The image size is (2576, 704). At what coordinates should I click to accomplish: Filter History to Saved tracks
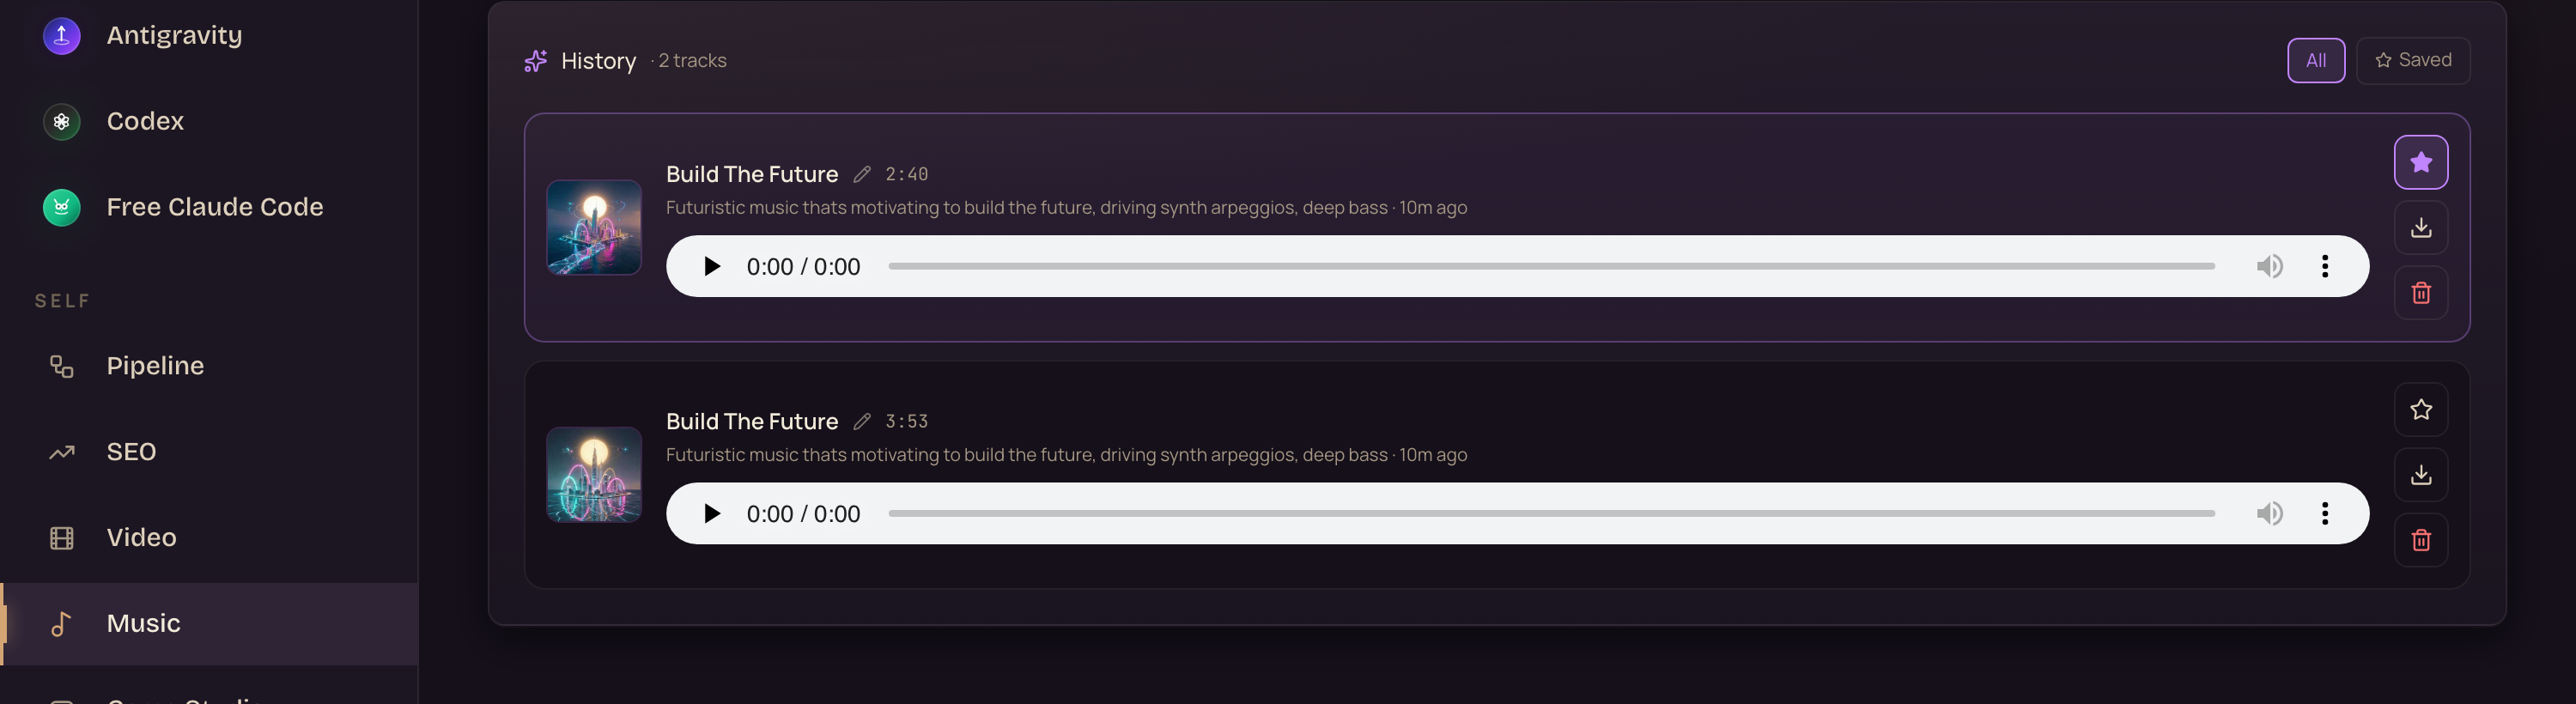point(2412,60)
